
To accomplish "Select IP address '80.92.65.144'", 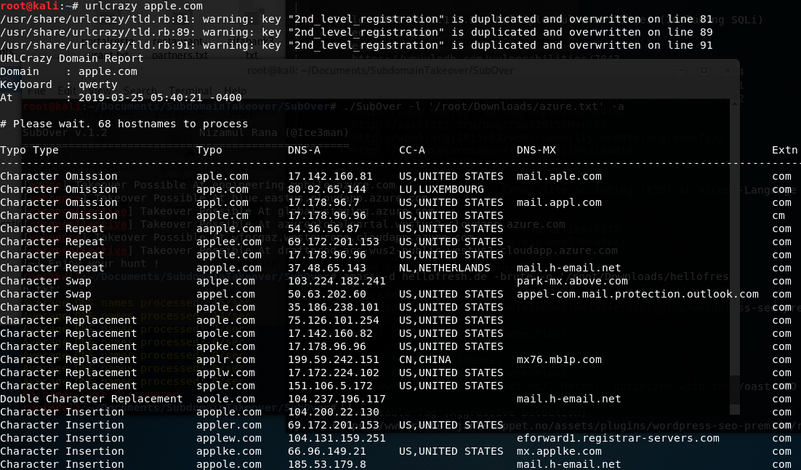I will click(x=327, y=189).
